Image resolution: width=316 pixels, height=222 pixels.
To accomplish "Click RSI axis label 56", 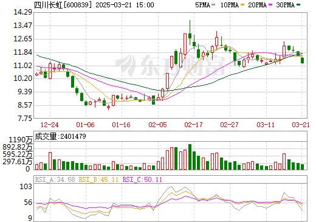I will click(28, 203).
